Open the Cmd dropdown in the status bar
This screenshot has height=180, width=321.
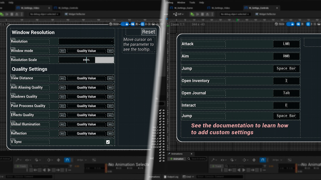click(188, 177)
